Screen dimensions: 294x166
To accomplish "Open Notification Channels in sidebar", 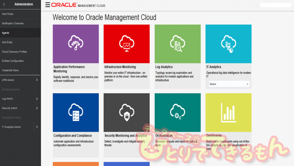I will point(13,23).
